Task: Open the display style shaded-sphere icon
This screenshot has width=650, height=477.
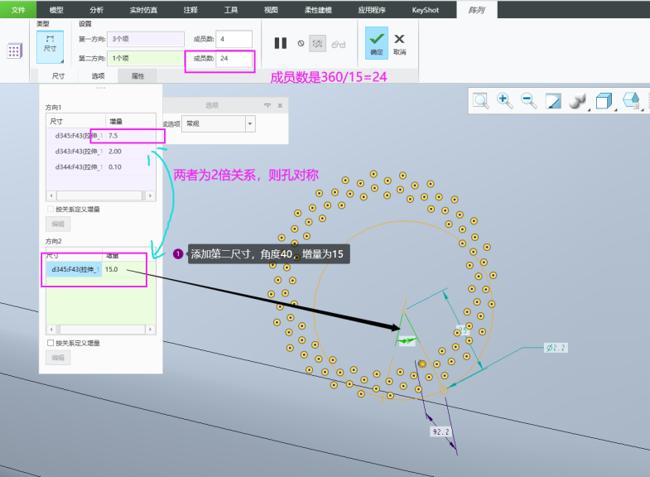Action: 578,101
